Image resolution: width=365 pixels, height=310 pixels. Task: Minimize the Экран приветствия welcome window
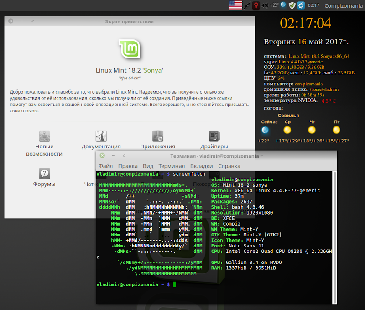click(x=21, y=21)
